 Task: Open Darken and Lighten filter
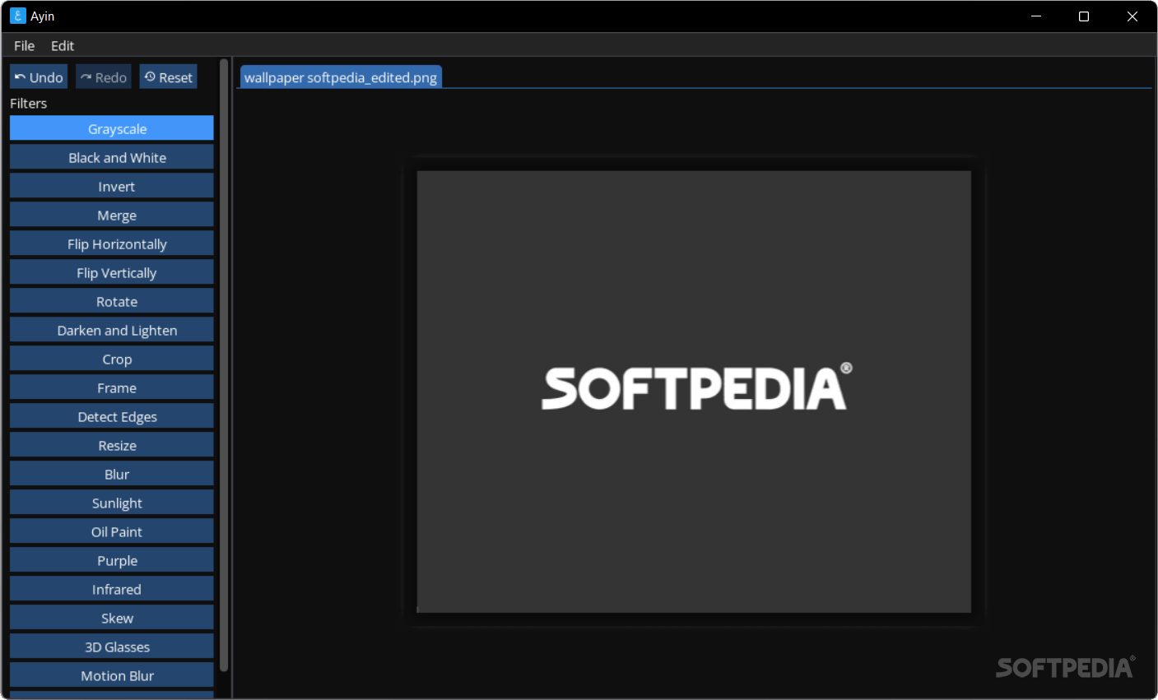tap(112, 330)
